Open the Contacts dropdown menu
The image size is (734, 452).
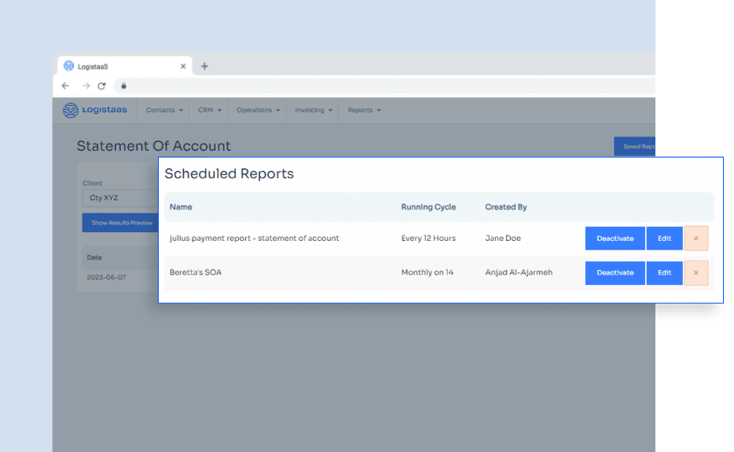click(164, 111)
